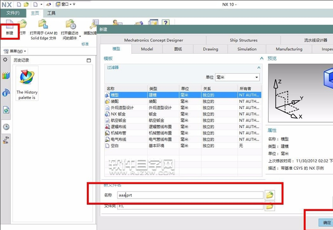
Task: Click the 文件夹 folder path field F:\
Action: (190, 206)
